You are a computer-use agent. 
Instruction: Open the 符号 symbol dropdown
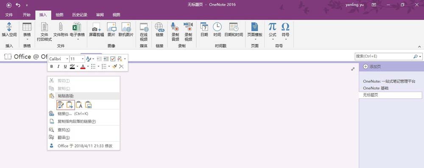(x=285, y=39)
